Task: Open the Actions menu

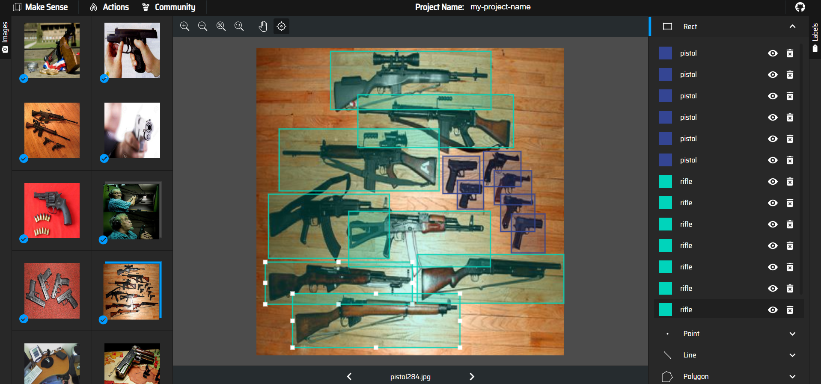Action: click(x=110, y=7)
